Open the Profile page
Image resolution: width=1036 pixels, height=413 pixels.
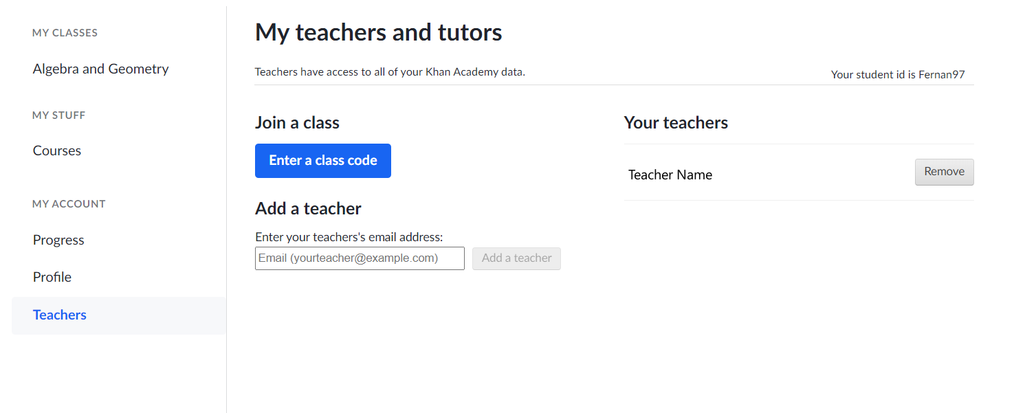pos(52,277)
